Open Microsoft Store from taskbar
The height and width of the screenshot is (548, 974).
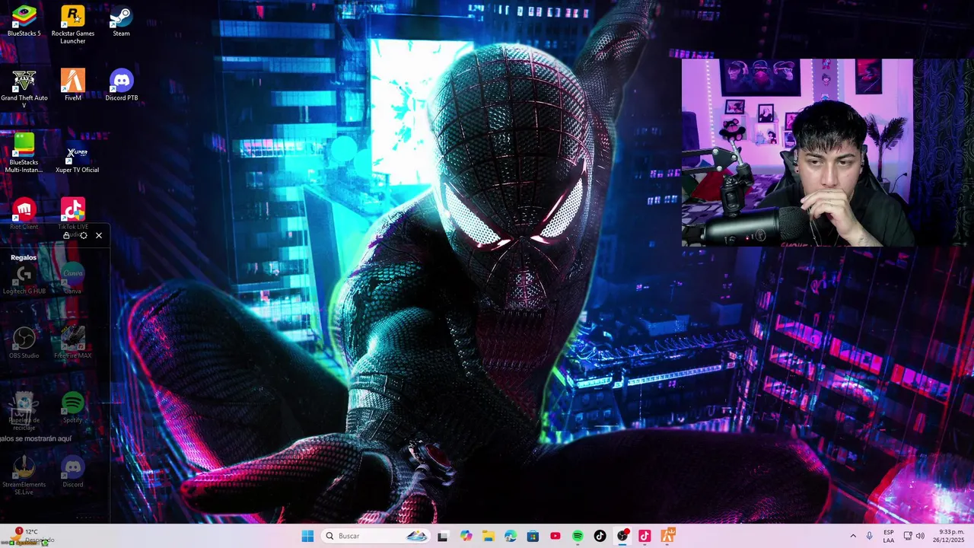pos(533,536)
